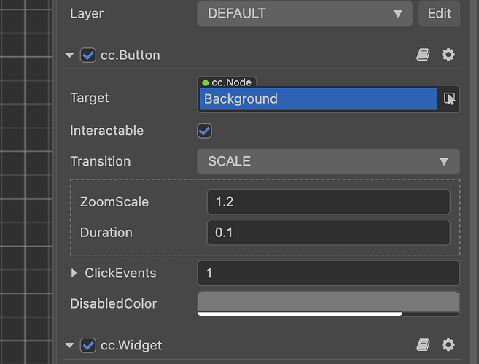
Task: Open cc.Widget documentation book icon
Action: click(x=423, y=345)
